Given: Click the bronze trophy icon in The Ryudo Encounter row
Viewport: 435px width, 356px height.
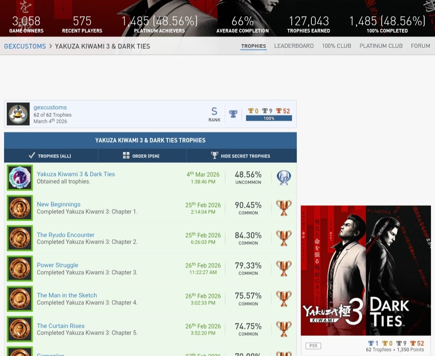Looking at the screenshot, I should [x=284, y=238].
